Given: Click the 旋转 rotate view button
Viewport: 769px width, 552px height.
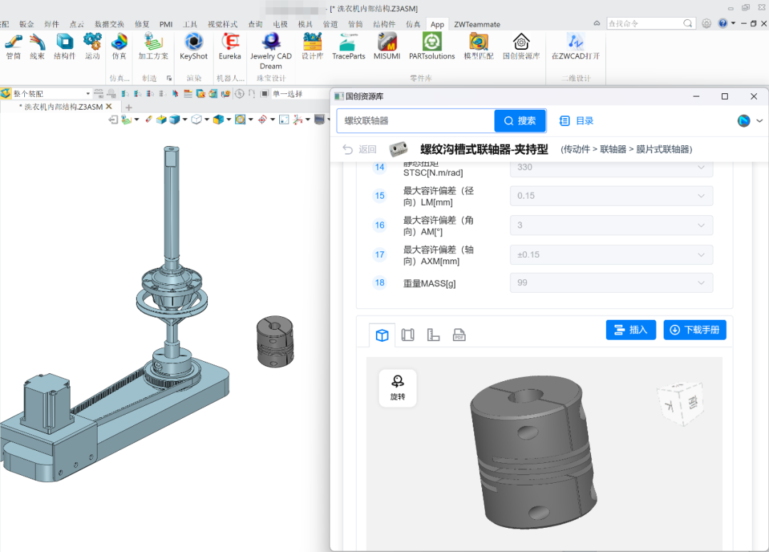Looking at the screenshot, I should tap(398, 388).
